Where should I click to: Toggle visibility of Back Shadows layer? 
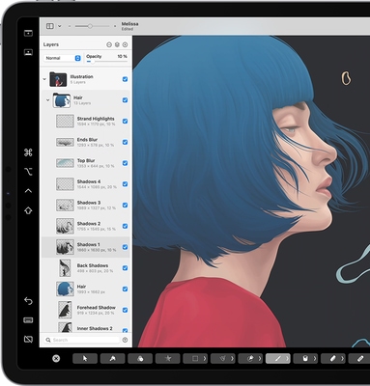(x=125, y=268)
